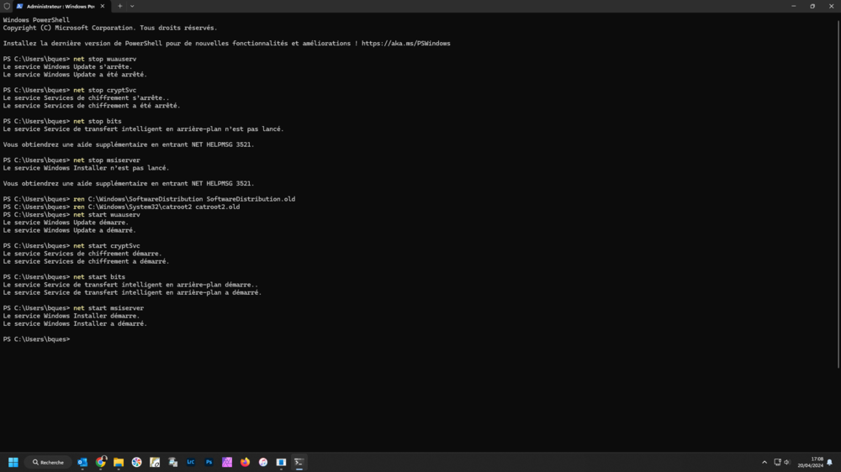841x472 pixels.
Task: Open the clock showing 17:08 20/04/2024
Action: tap(811, 463)
